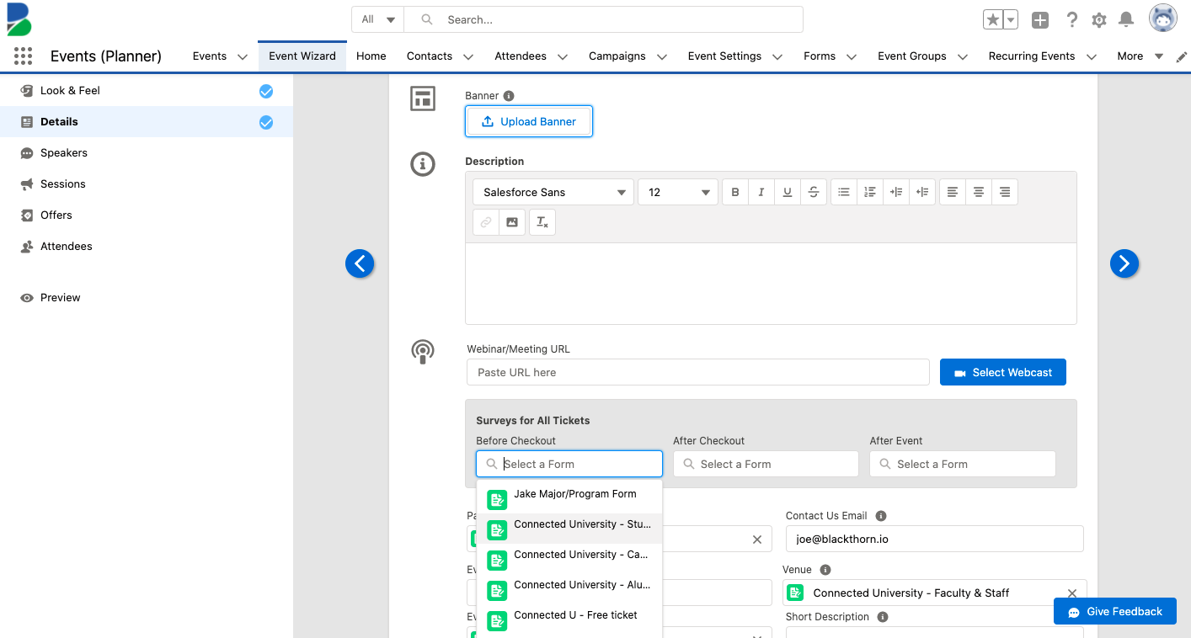Screen dimensions: 1191x638
Task: Select Attendees wizard step in sidebar
Action: click(147, 247)
